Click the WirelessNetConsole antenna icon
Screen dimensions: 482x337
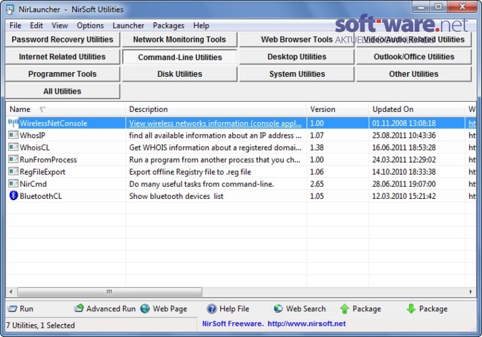coord(14,123)
